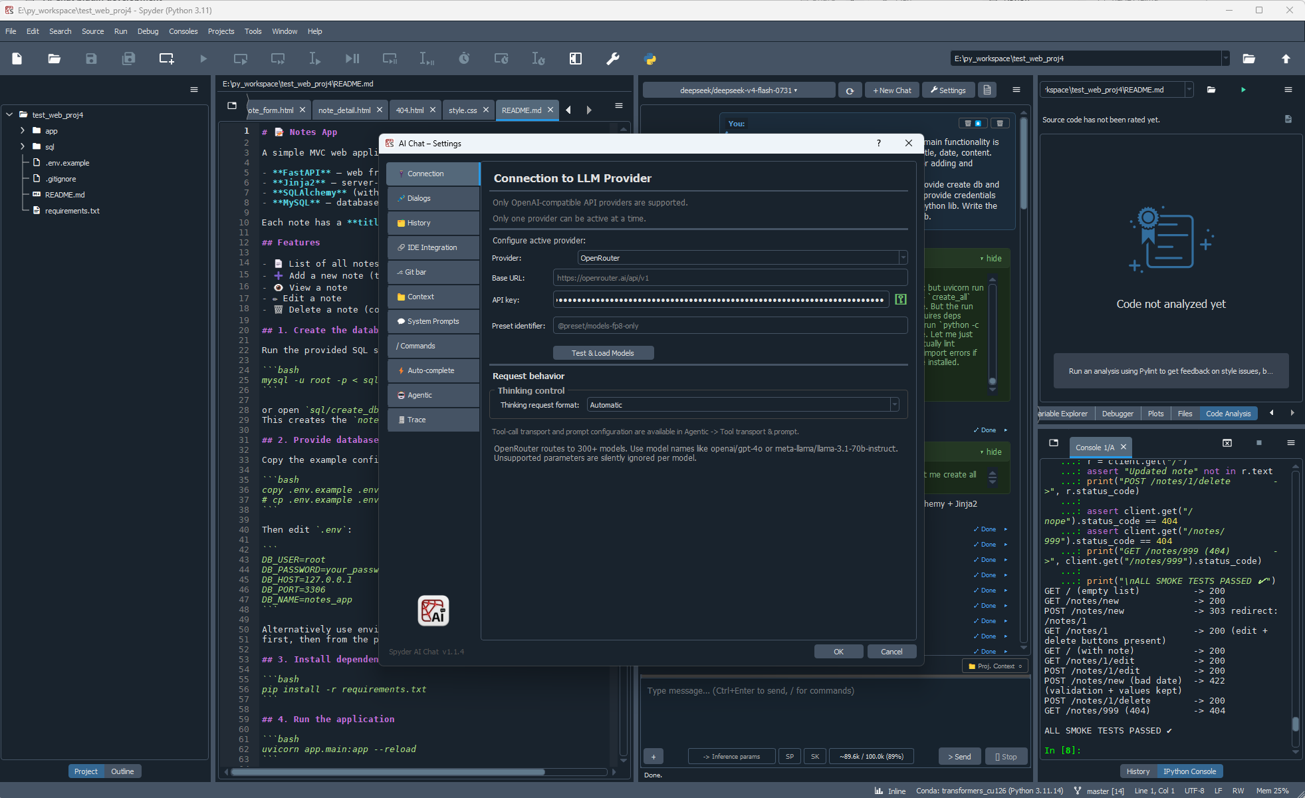Open the Consoles menu
1305x798 pixels.
(x=183, y=31)
